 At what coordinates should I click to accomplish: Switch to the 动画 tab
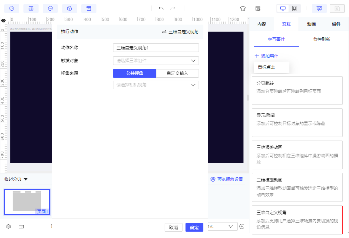point(311,24)
